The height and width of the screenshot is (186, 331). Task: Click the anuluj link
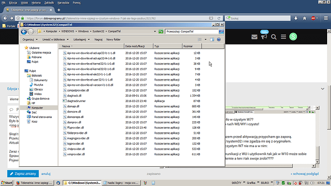[46, 174]
